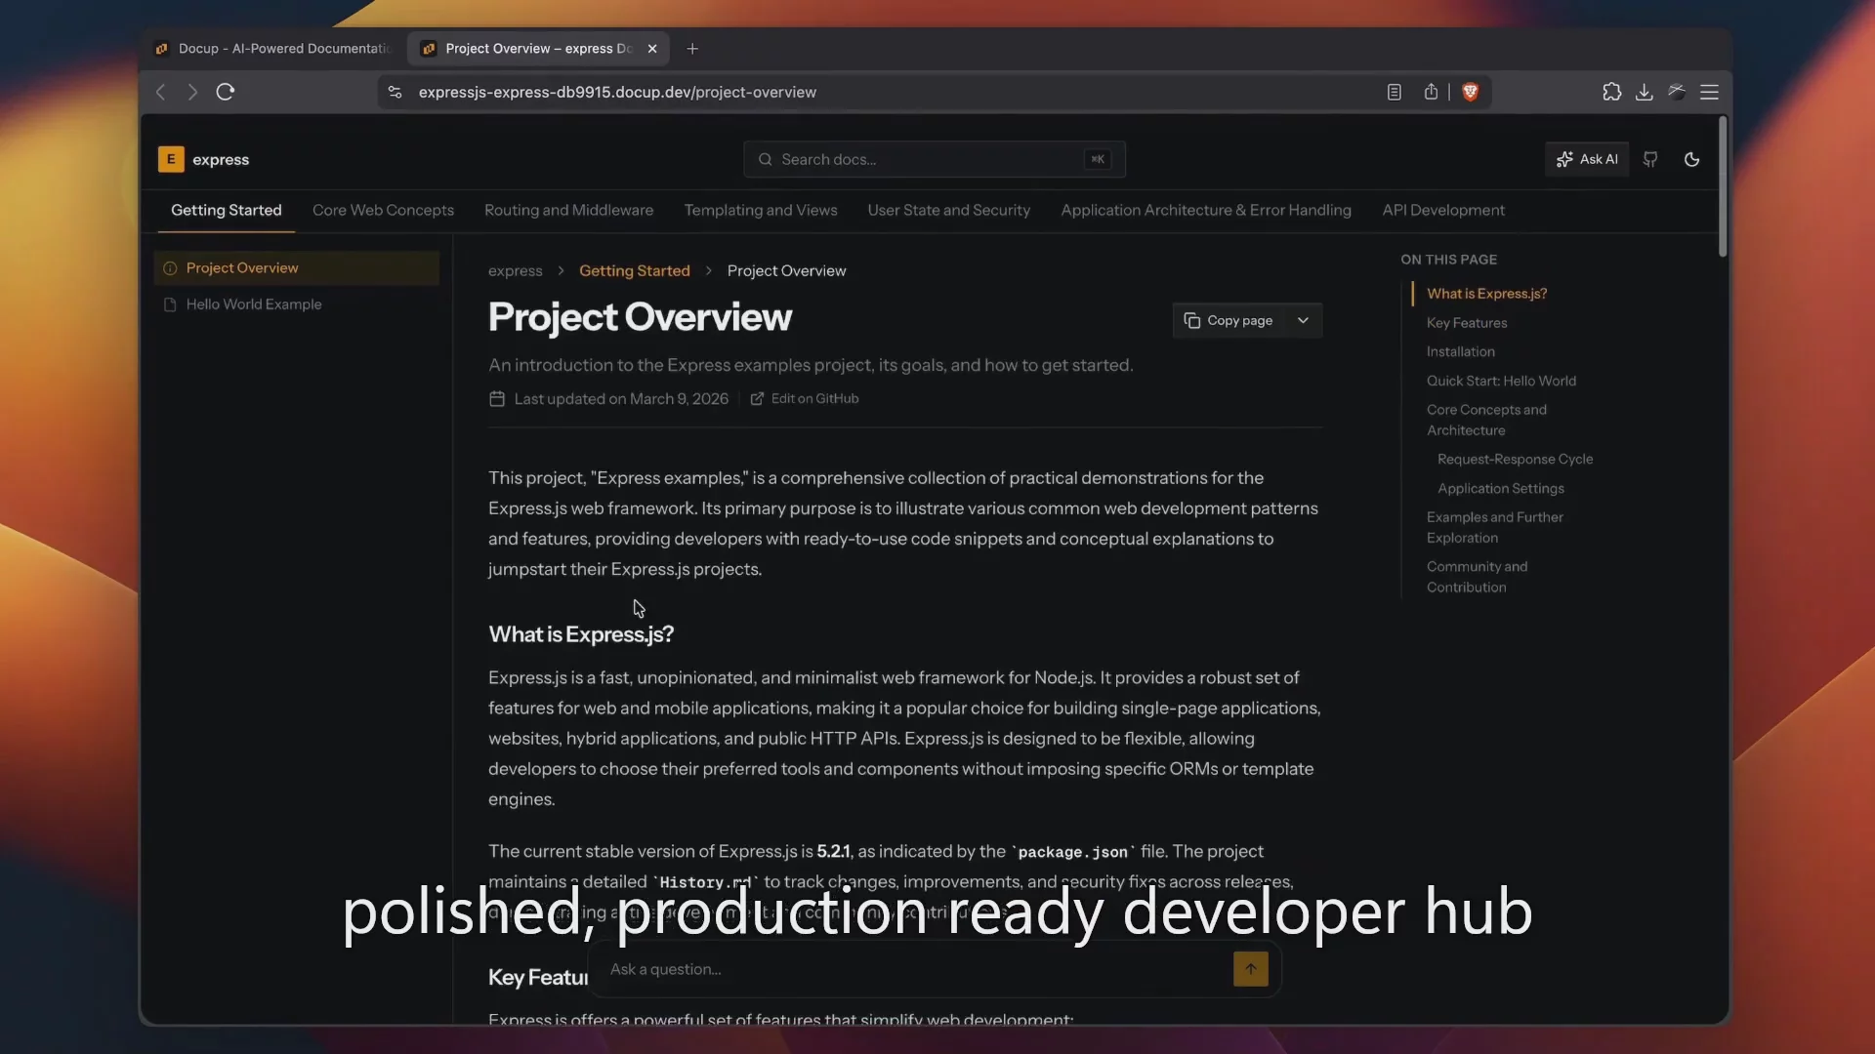Viewport: 1875px width, 1054px height.
Task: Open the Share page dialog
Action: [1431, 92]
